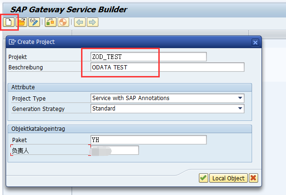
Task: Click the Attribute group header
Action: [24, 87]
